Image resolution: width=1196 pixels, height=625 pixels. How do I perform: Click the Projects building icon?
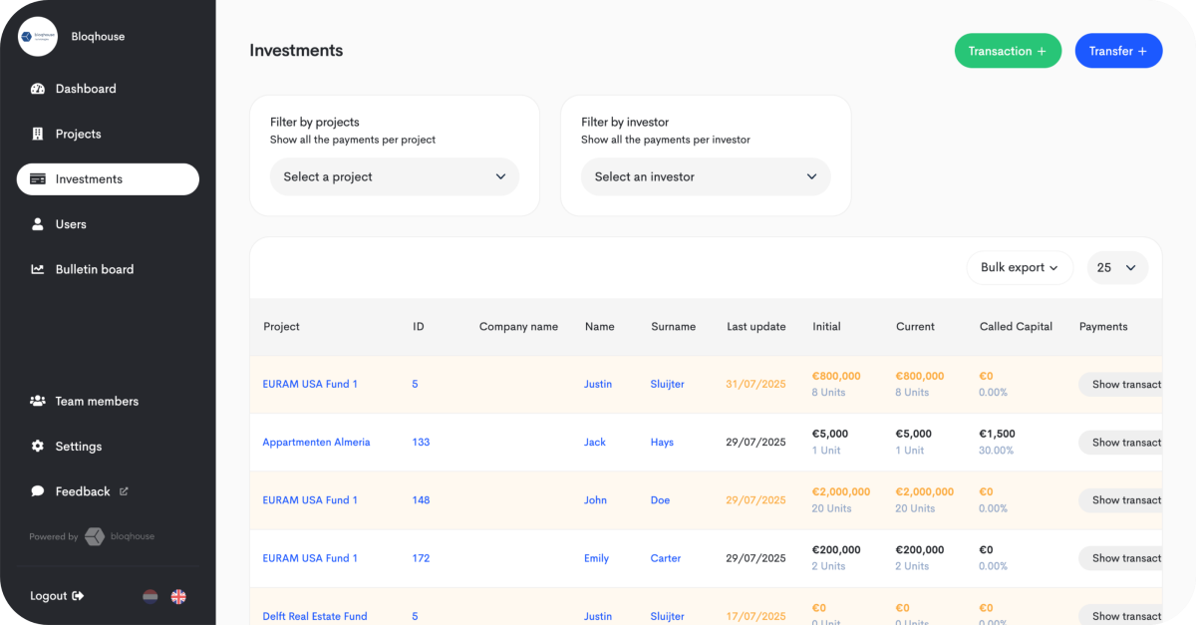click(38, 134)
